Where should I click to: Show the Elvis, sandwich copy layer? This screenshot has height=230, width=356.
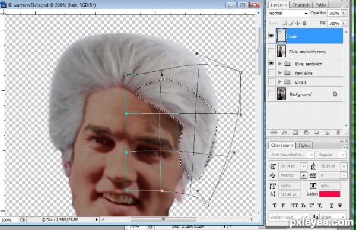point(271,52)
